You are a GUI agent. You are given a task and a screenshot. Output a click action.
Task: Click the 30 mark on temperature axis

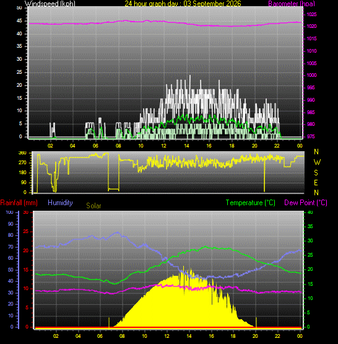(x=310, y=240)
